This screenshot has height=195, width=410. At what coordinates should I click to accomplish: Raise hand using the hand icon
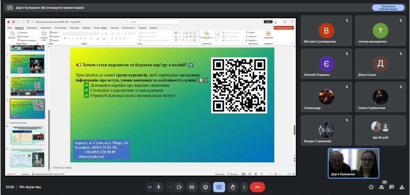click(233, 187)
